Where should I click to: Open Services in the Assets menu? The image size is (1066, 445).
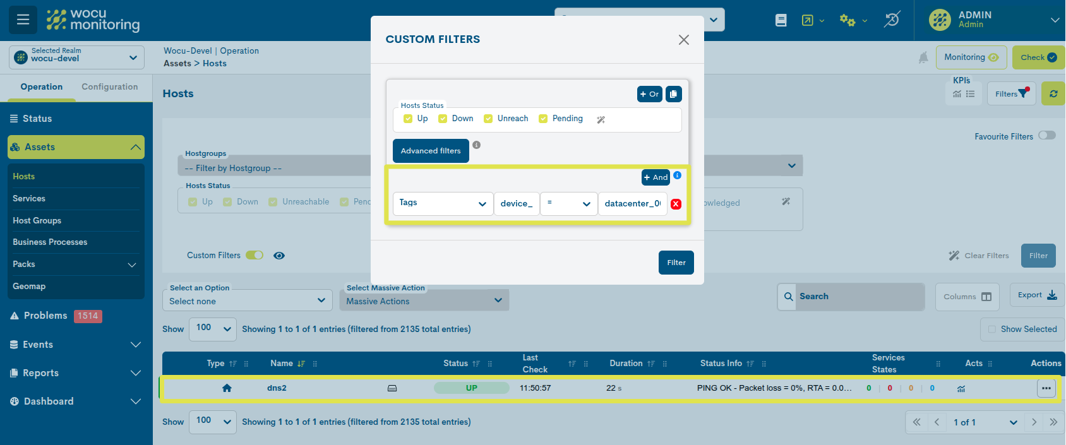click(29, 199)
